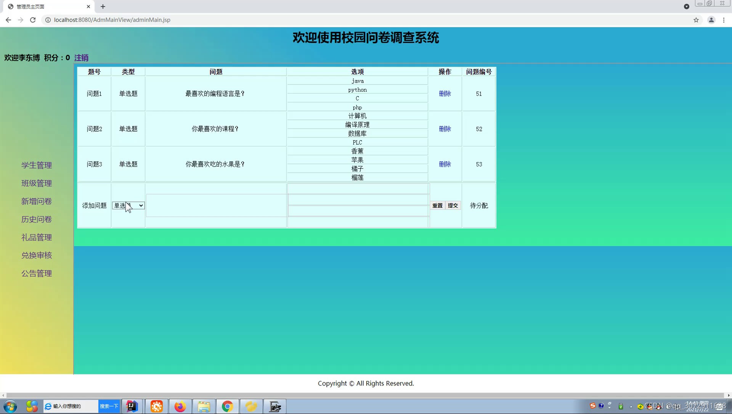Click the horizontal page scrollbar
732x414 pixels.
[365, 395]
